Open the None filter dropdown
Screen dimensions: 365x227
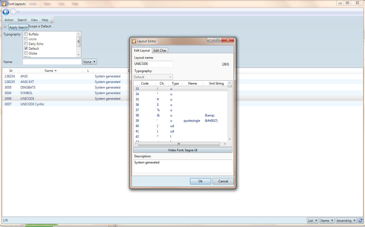point(90,62)
